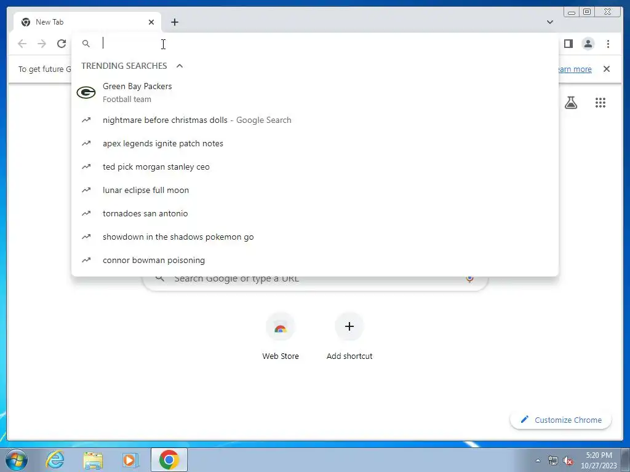Viewport: 630px width, 472px height.
Task: Click the network tray icon
Action: click(553, 460)
